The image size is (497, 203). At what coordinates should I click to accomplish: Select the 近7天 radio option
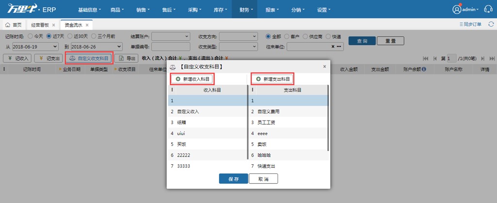tap(49, 36)
